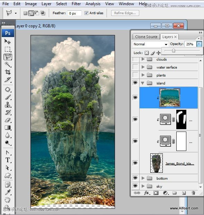Image resolution: width=204 pixels, height=215 pixels.
Task: Create new adjustment layer
Action: [x=166, y=193]
